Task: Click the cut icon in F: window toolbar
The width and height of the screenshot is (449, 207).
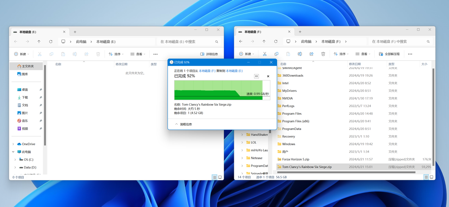Action: (x=265, y=54)
